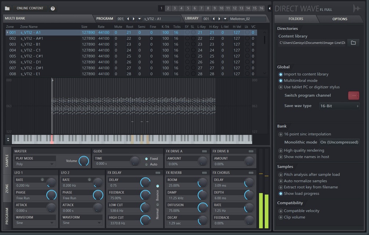Enable Use tablet PC or digitizer stylus
The image size is (369, 235).
click(281, 87)
